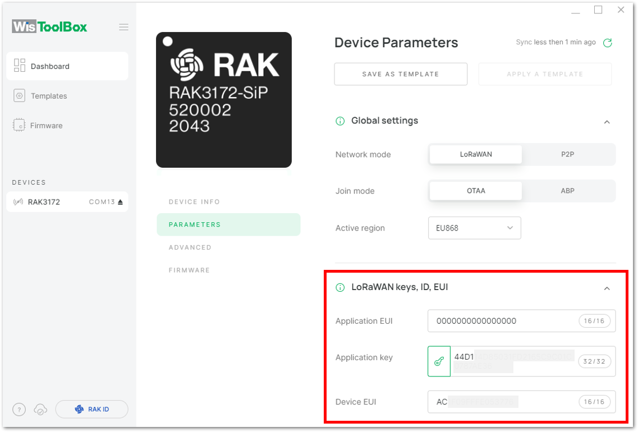This screenshot has height=432, width=638.
Task: Open the Firmware tab under device image
Action: (189, 270)
